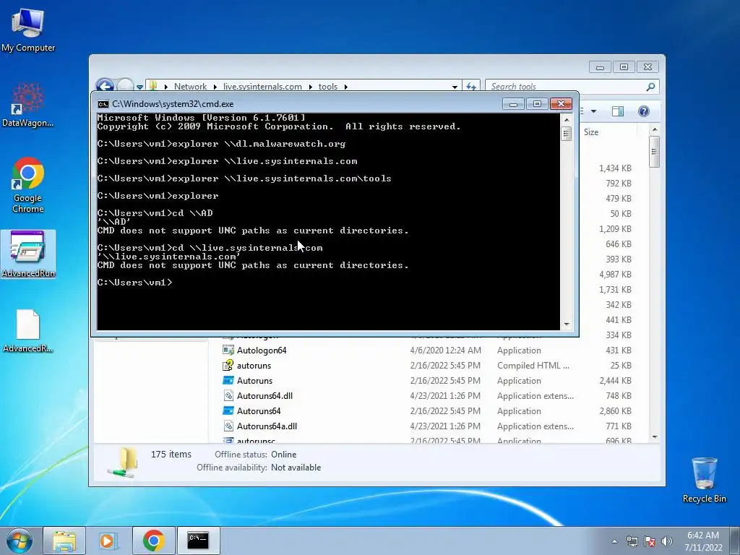Open the Windows Start menu orb

(20, 541)
